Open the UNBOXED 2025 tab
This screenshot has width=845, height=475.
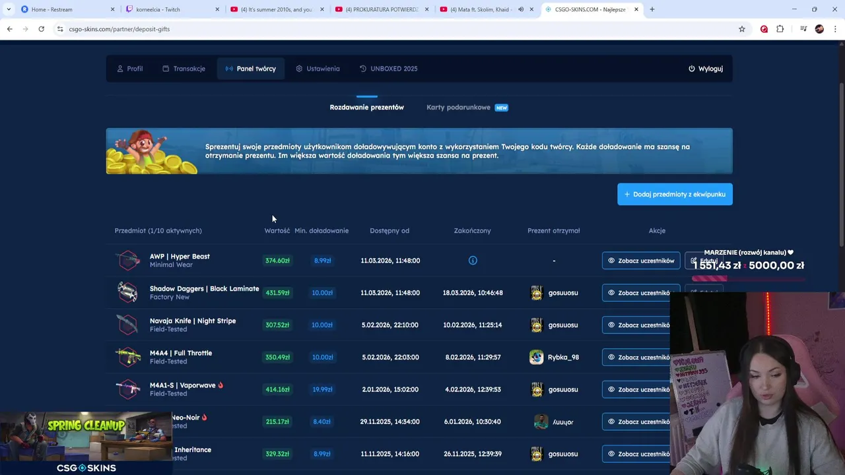pyautogui.click(x=388, y=69)
